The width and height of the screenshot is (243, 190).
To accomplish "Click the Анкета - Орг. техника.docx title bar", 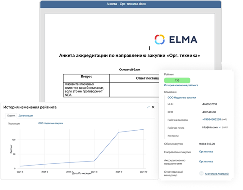I will (131, 4).
